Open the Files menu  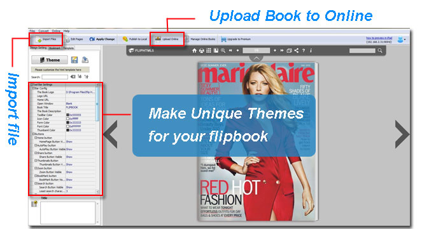pos(32,31)
